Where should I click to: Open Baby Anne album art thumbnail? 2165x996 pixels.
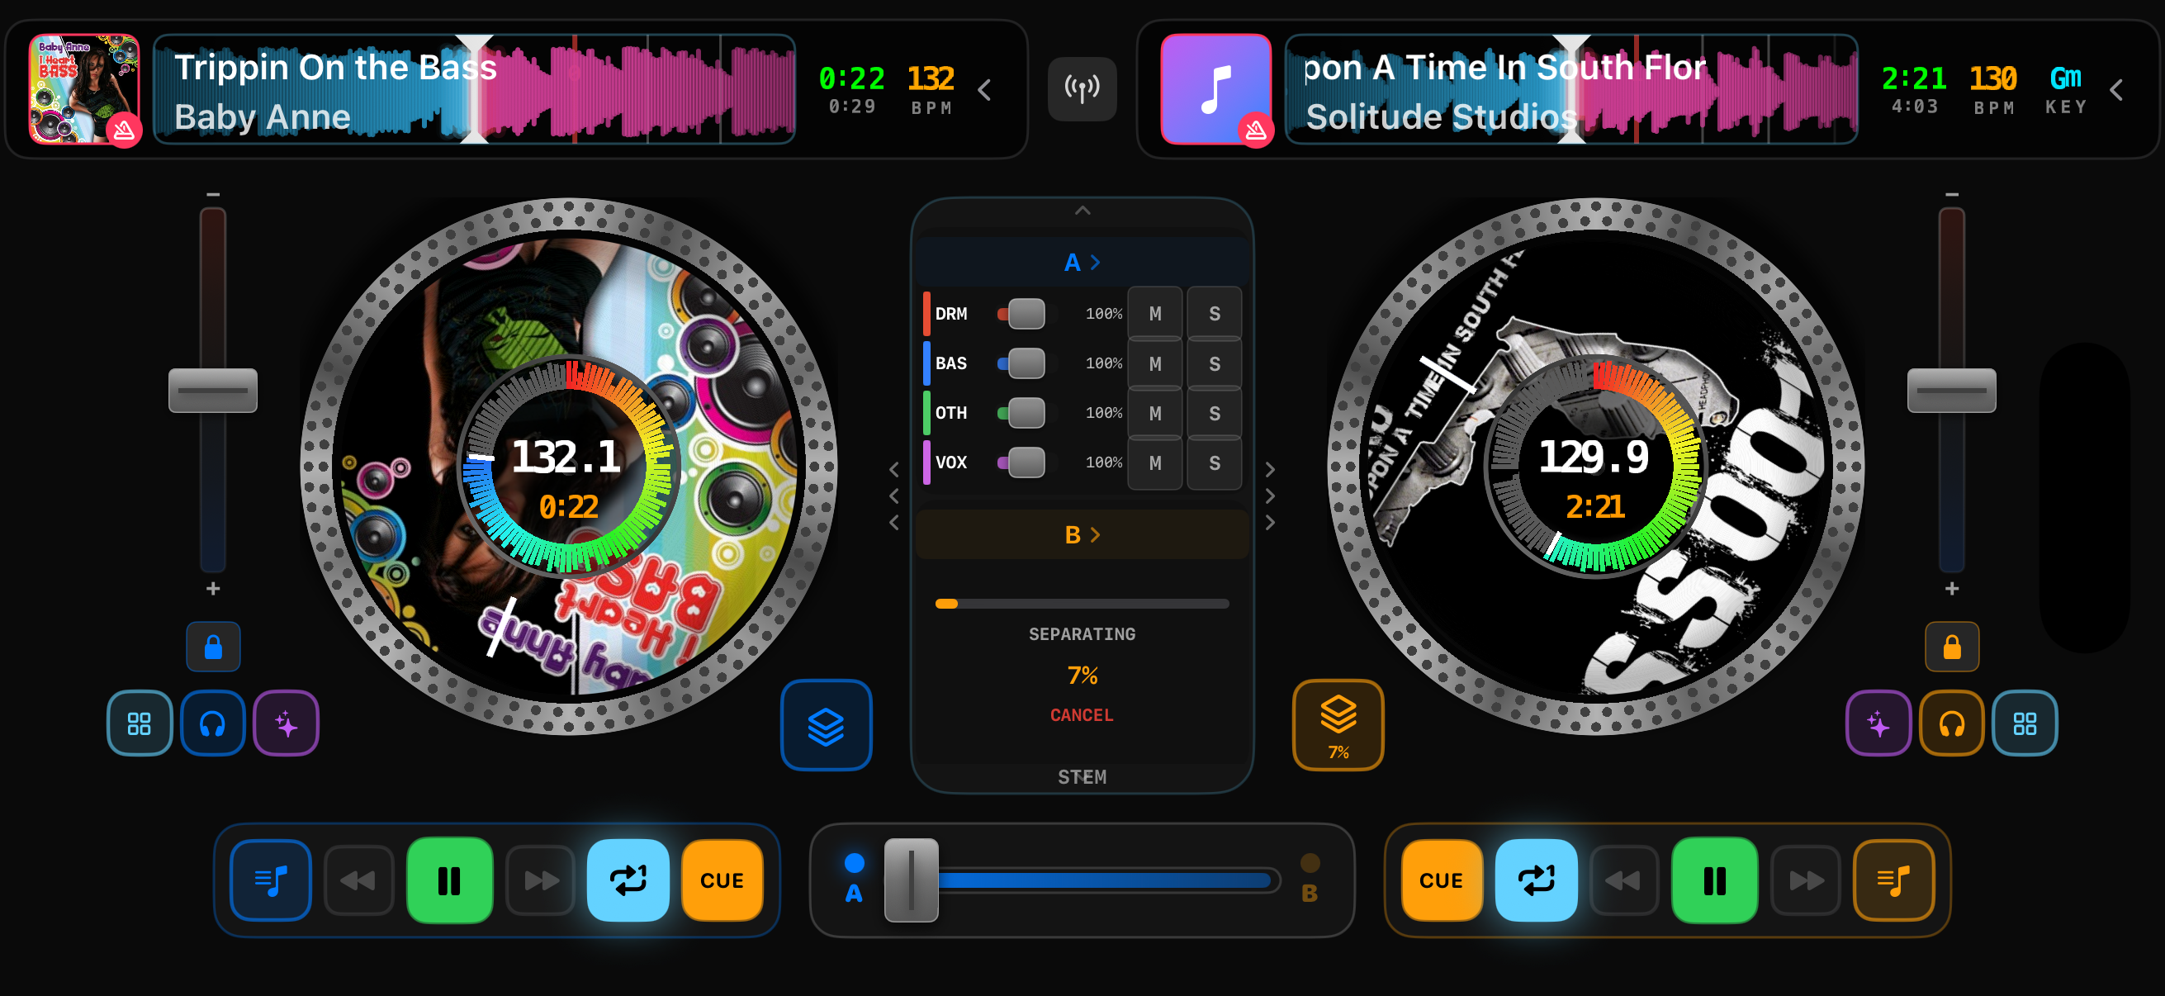tap(84, 89)
